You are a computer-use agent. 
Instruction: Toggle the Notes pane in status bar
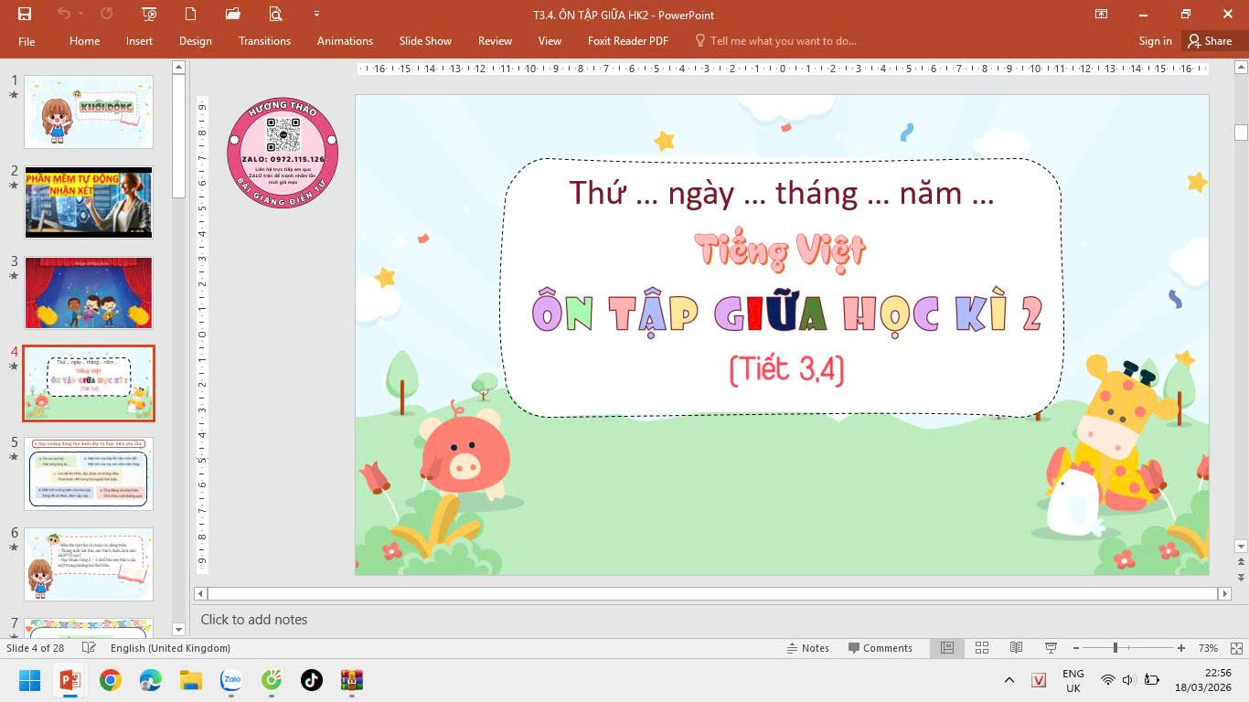coord(807,648)
